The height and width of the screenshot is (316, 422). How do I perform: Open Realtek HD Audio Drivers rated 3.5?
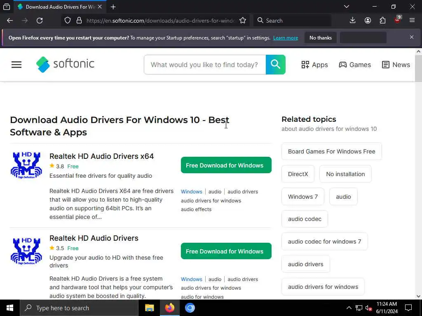tap(94, 238)
